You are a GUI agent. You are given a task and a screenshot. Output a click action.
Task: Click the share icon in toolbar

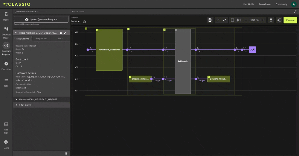pyautogui.click(x=279, y=20)
